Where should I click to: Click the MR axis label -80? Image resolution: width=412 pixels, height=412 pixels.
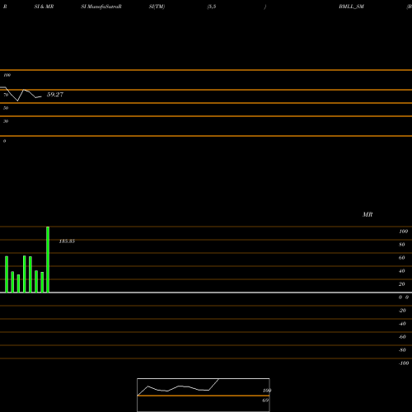coord(402,350)
